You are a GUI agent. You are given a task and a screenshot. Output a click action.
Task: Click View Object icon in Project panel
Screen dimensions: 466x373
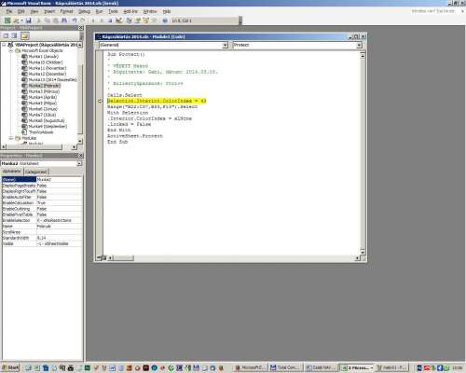pyautogui.click(x=14, y=35)
